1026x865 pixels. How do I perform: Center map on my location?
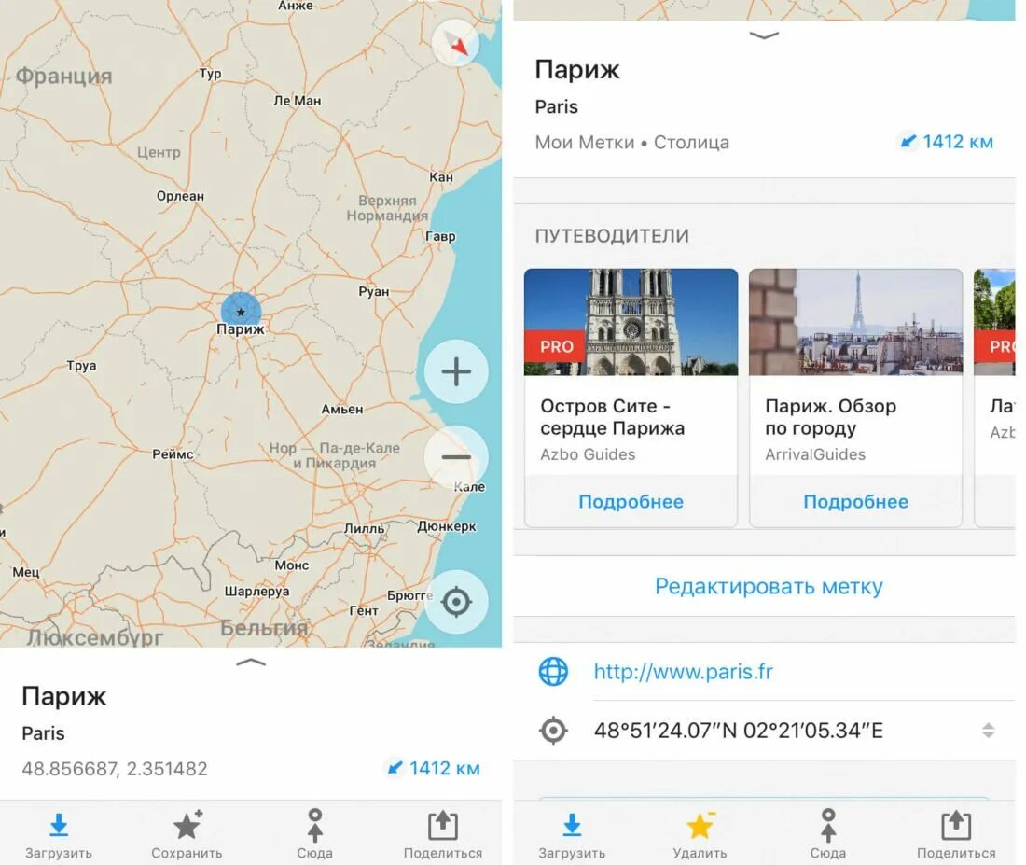pos(456,602)
